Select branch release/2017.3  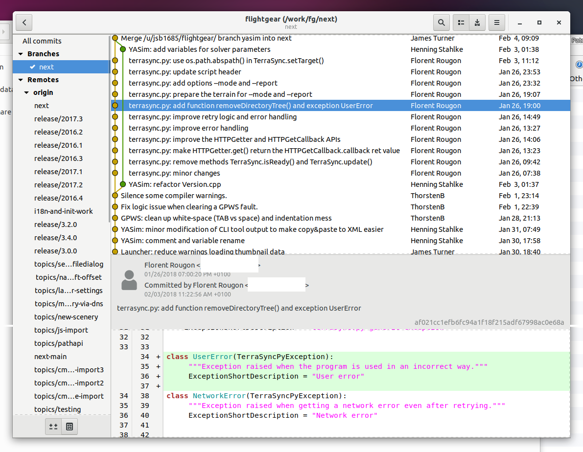click(x=62, y=119)
